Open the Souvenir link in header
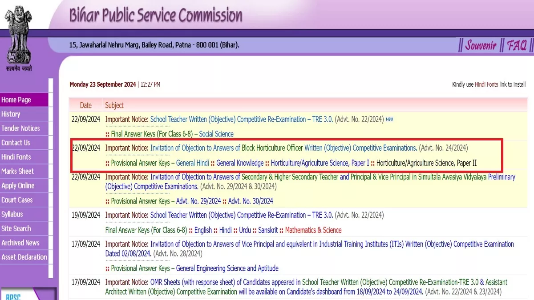The width and height of the screenshot is (534, 300). pyautogui.click(x=481, y=45)
